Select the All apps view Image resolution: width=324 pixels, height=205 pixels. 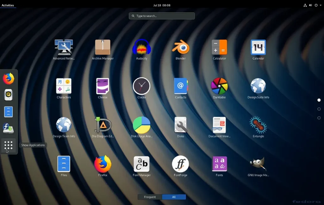click(174, 197)
